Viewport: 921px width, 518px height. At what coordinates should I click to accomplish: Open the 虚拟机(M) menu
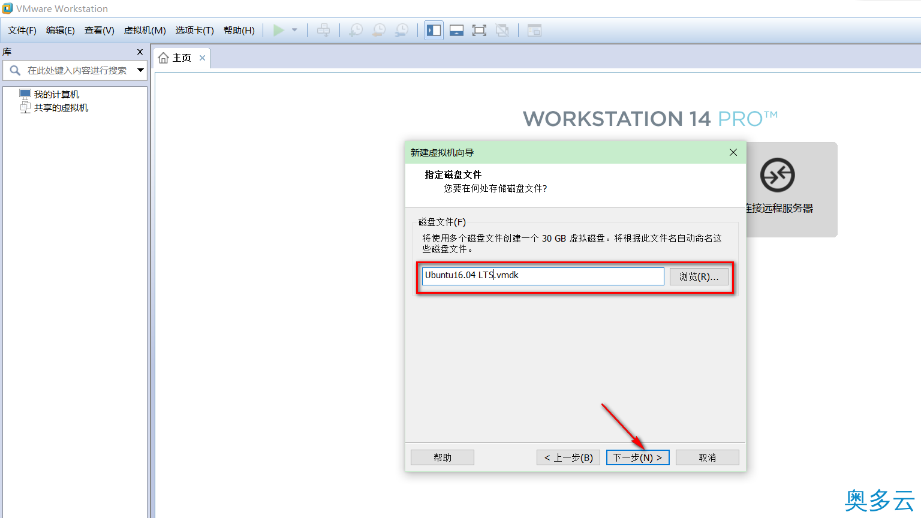(x=145, y=31)
